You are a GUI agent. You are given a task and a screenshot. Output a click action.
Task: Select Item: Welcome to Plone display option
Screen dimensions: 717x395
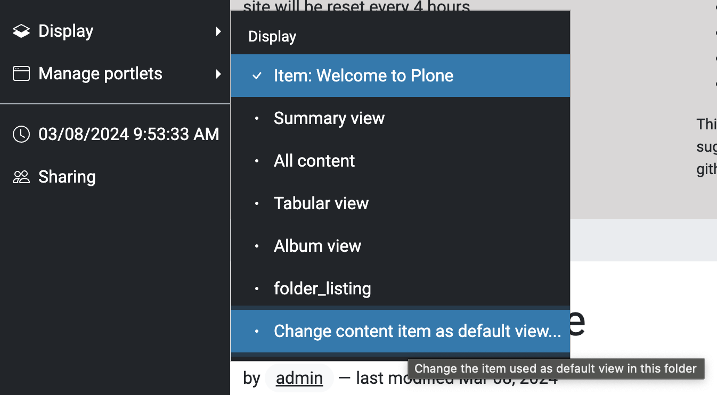pyautogui.click(x=401, y=76)
